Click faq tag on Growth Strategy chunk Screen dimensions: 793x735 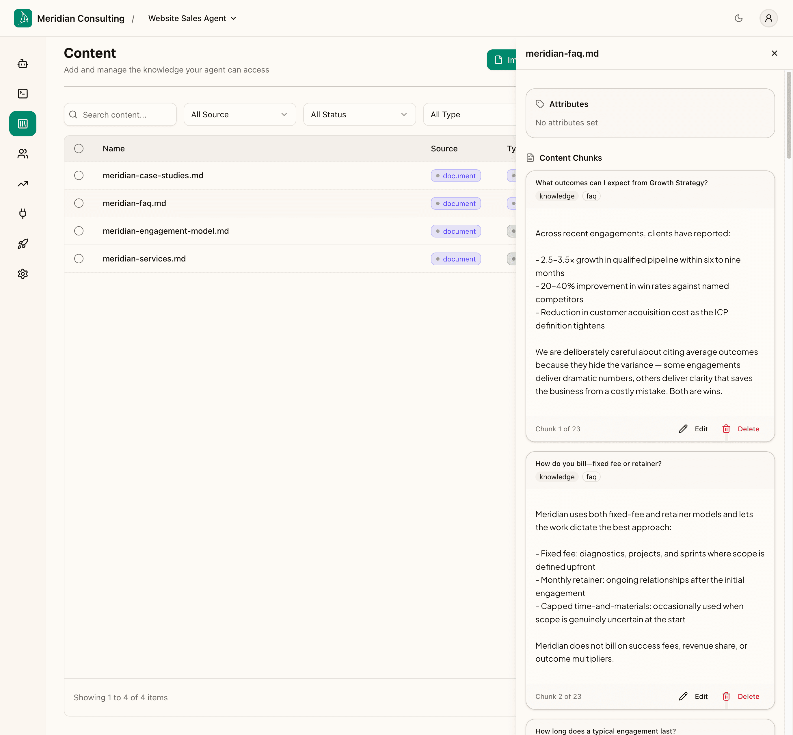591,196
